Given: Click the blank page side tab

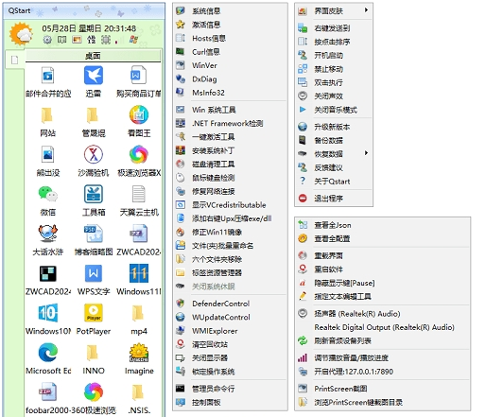Looking at the screenshot, I should click(x=14, y=60).
